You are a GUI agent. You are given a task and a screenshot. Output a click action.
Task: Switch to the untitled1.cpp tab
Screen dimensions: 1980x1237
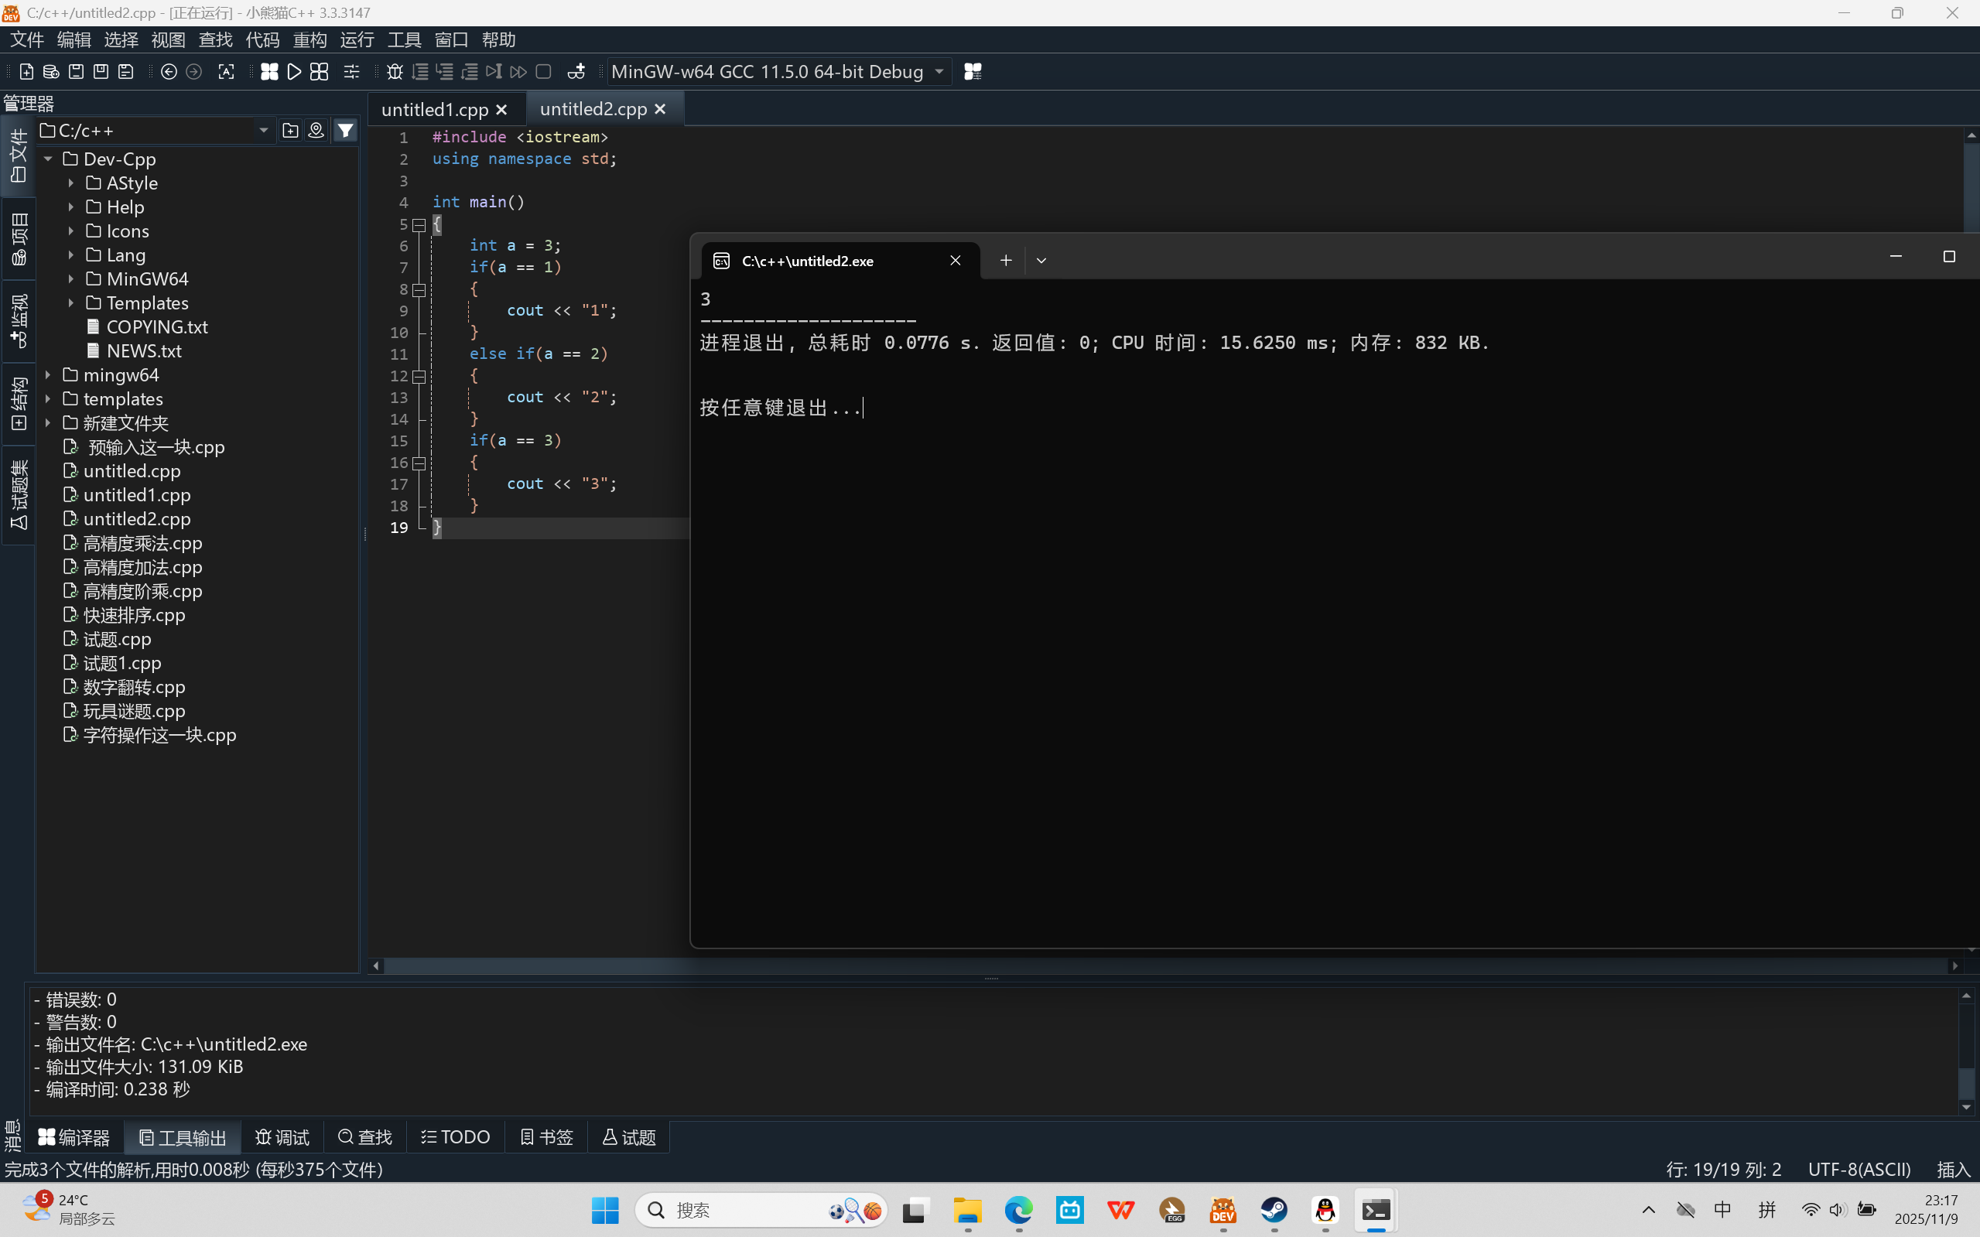(x=434, y=109)
